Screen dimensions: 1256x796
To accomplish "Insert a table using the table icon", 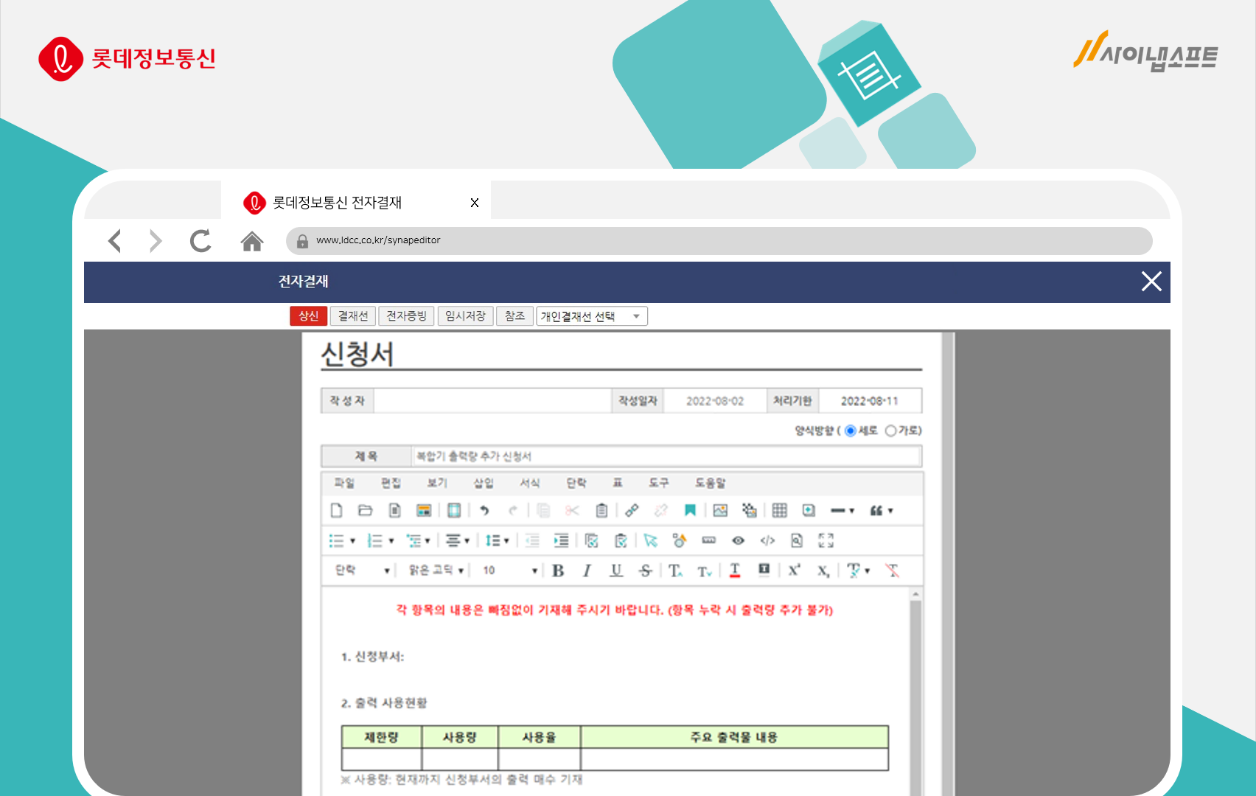I will coord(780,509).
